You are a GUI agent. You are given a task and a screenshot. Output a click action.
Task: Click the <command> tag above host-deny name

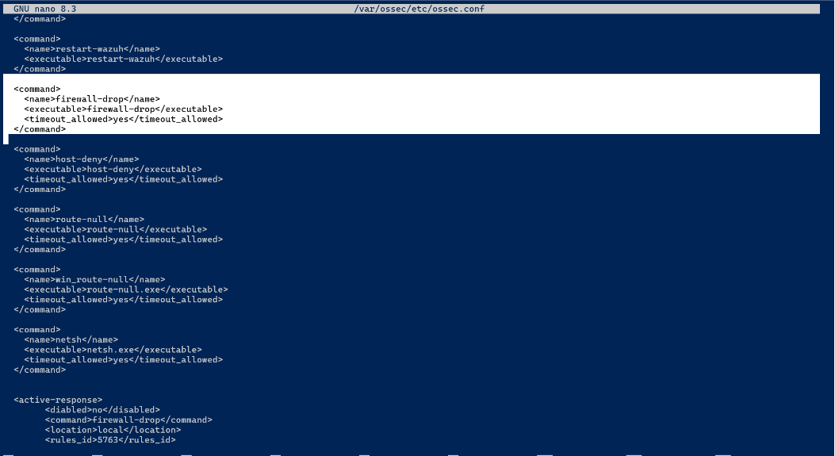37,149
